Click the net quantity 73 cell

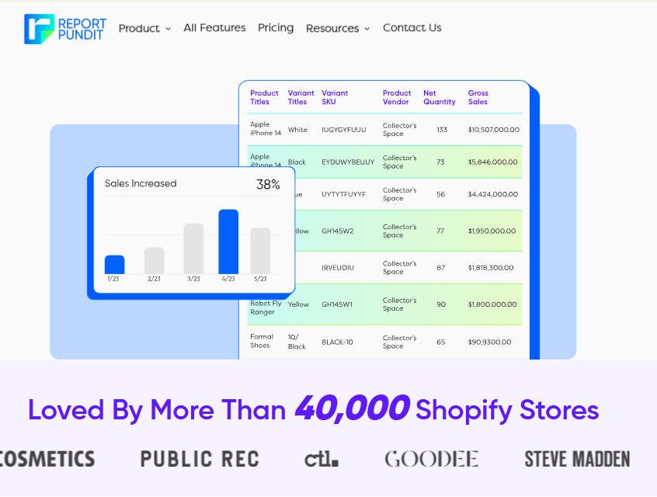point(440,162)
